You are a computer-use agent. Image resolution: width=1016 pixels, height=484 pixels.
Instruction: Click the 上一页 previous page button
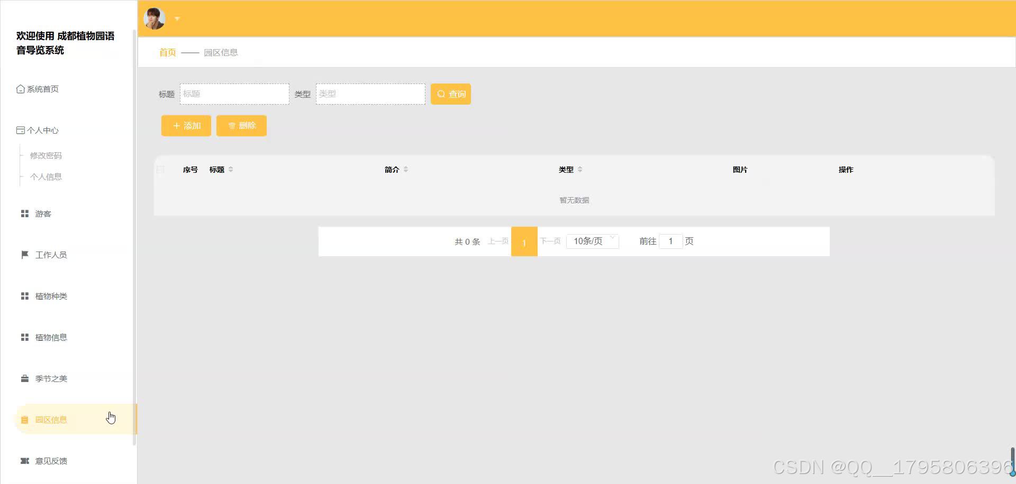tap(498, 241)
